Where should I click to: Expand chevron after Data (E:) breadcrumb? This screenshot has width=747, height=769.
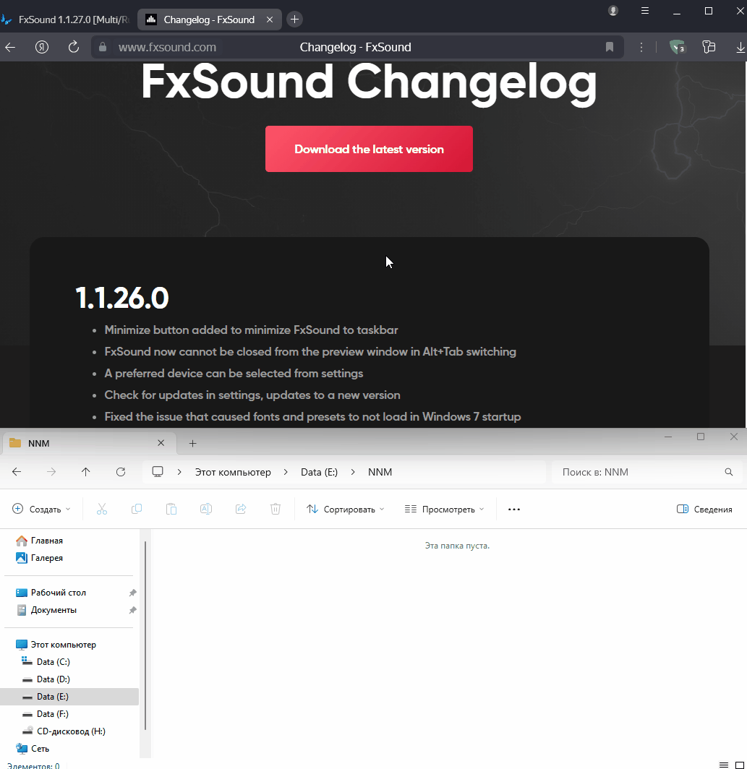353,472
